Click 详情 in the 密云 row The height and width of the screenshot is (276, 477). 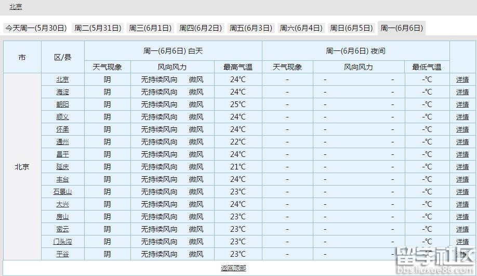[462, 229]
